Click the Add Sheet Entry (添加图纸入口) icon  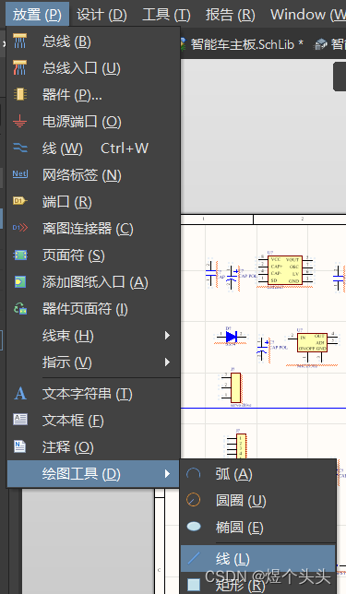pyautogui.click(x=20, y=282)
